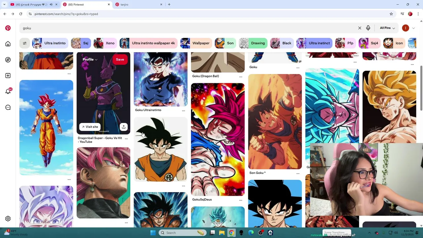Open the search filters icon
Screen dimensions: 423x238
click(24, 43)
